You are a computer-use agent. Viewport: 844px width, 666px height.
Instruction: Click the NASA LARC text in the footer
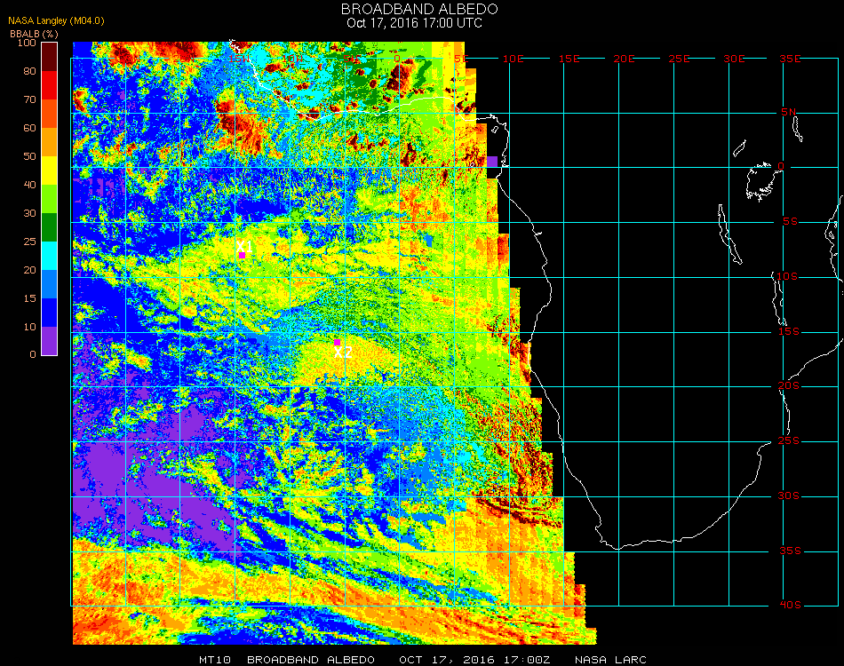610,660
